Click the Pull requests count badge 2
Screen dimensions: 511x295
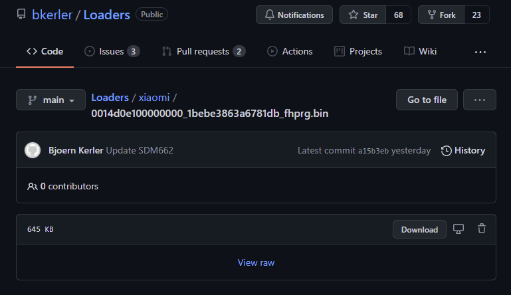(x=239, y=52)
